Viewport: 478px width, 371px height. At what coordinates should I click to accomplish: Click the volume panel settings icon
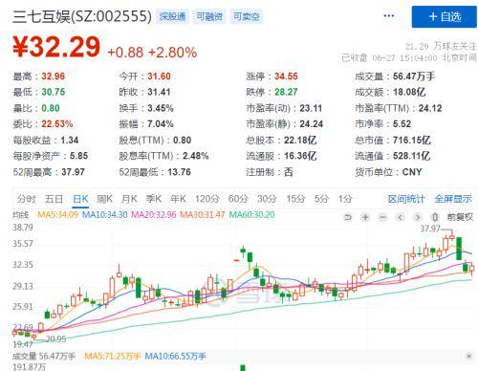pos(468,356)
